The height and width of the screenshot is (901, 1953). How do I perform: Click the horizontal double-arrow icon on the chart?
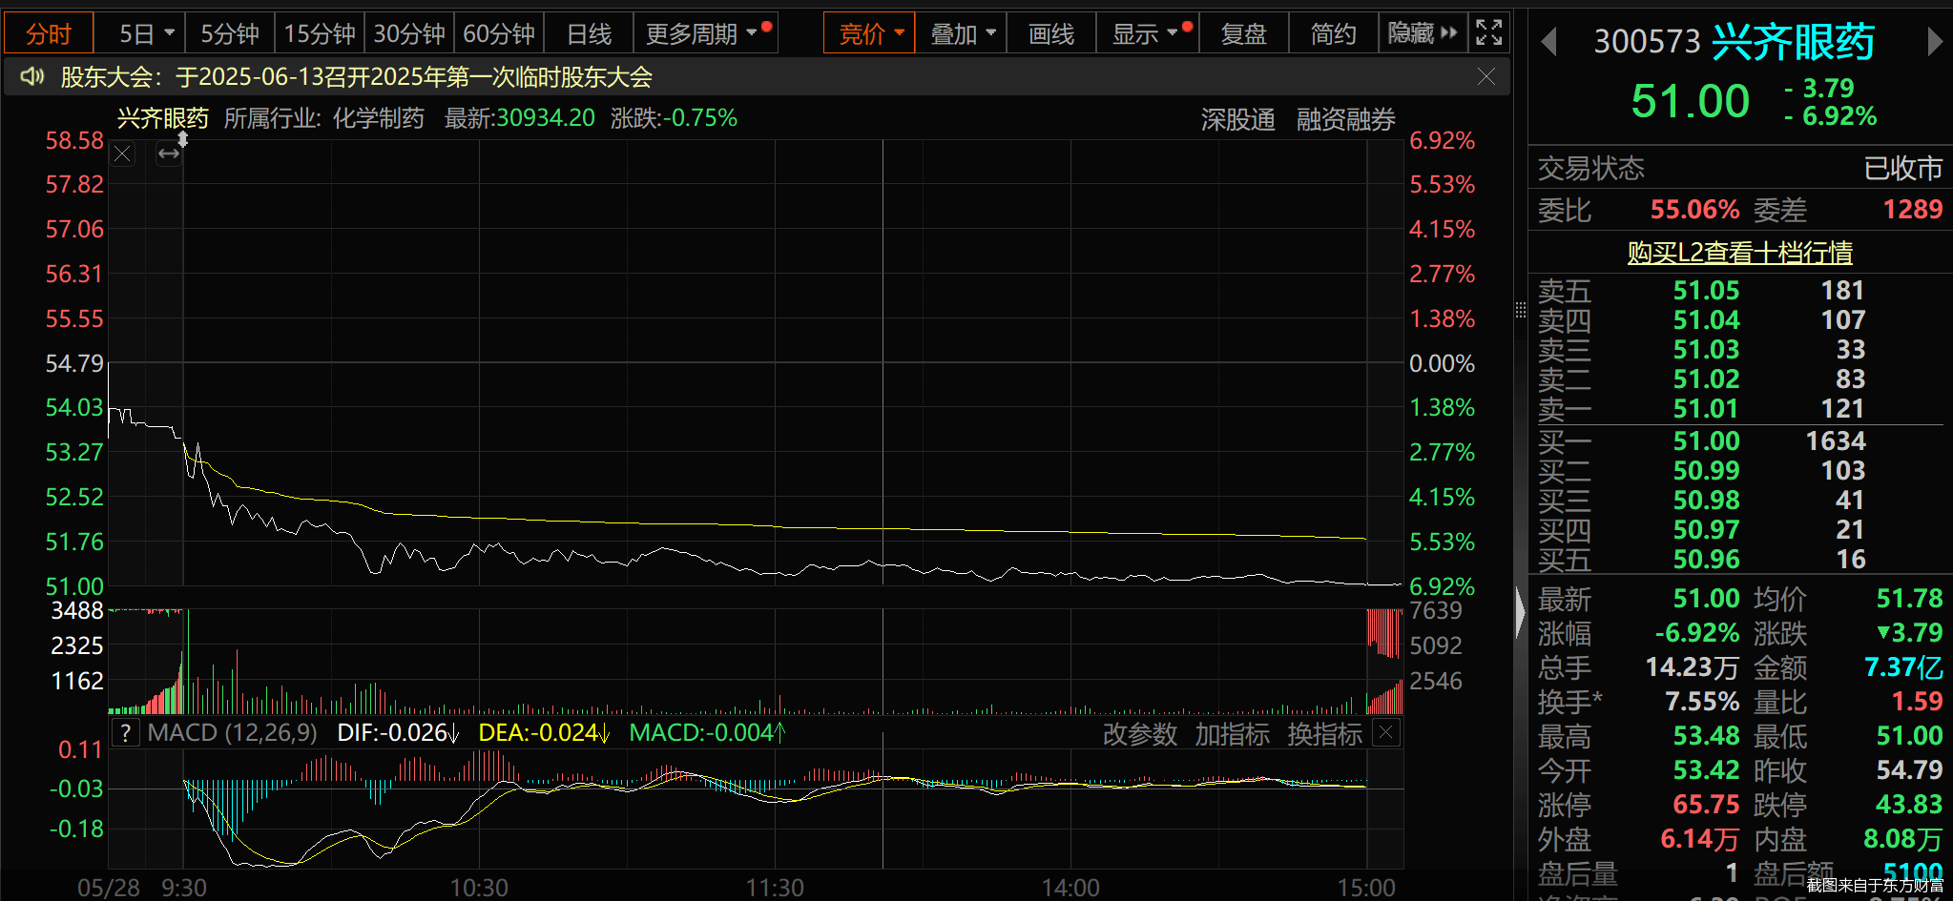169,154
